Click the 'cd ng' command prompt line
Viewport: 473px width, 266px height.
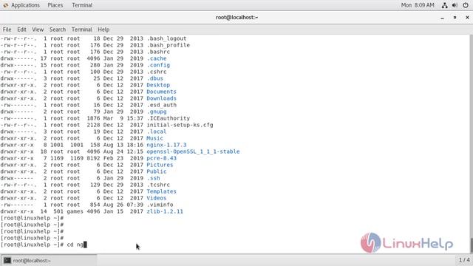[x=44, y=245]
